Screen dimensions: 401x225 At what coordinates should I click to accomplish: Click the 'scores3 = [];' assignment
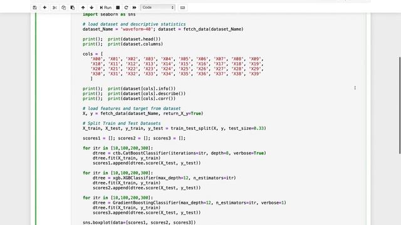(x=169, y=138)
